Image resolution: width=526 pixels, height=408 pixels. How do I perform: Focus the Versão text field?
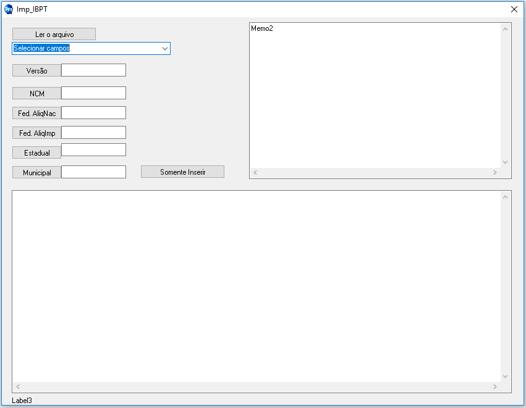click(93, 70)
